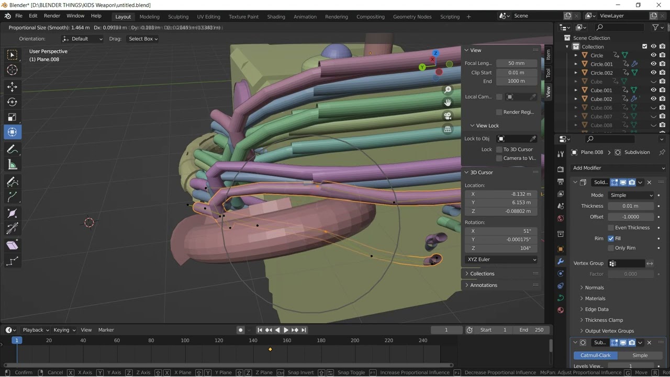Open the World properties tab
Viewport: 670px width, 377px height.
pyautogui.click(x=561, y=218)
